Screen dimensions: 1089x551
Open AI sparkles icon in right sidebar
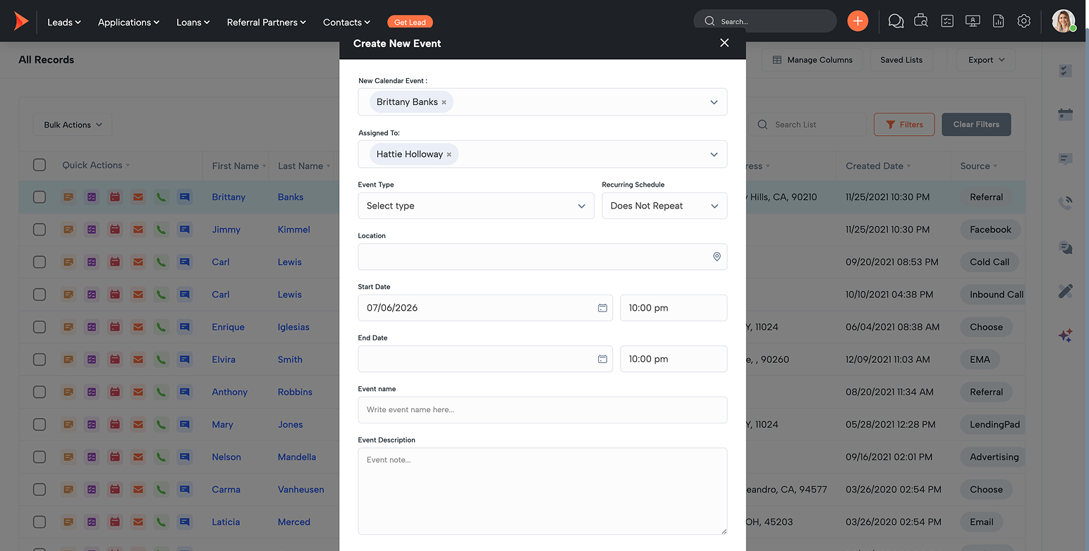click(x=1066, y=335)
